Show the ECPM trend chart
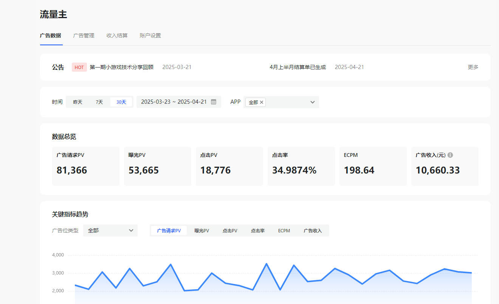The height and width of the screenshot is (304, 499). click(x=284, y=230)
